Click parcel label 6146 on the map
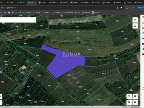The image size is (144, 108). point(69,75)
